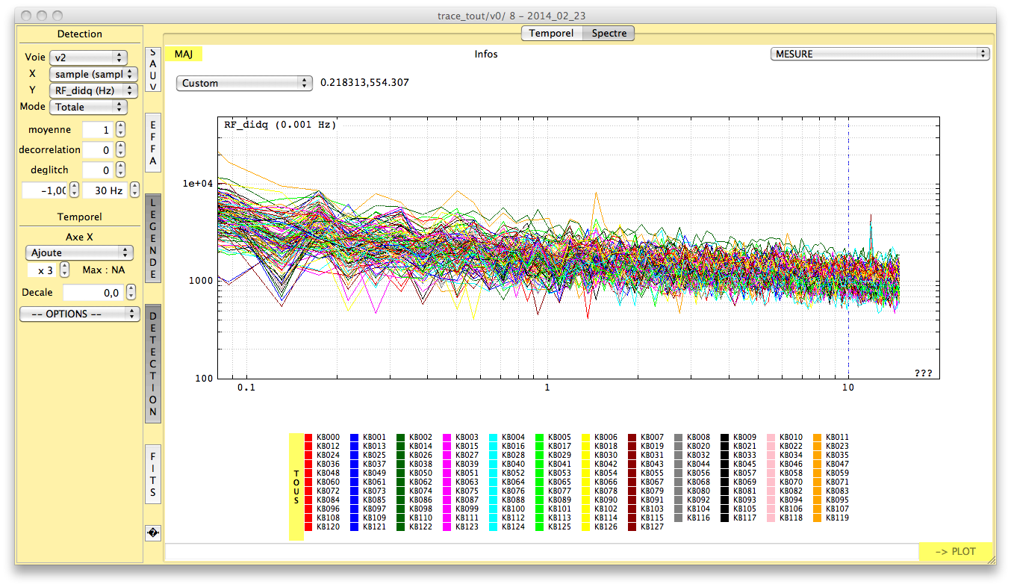Image resolution: width=1011 pixels, height=587 pixels.
Task: Click the dark green swatch next to KB002
Action: pyautogui.click(x=401, y=437)
